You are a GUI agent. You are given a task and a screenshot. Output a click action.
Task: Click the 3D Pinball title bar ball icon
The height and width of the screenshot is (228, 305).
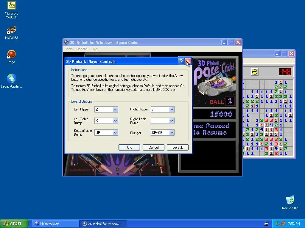[66, 42]
